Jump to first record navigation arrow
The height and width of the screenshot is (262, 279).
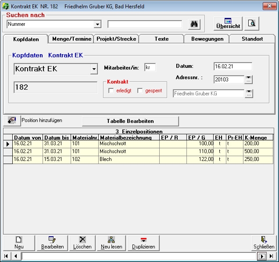pyautogui.click(x=6, y=256)
